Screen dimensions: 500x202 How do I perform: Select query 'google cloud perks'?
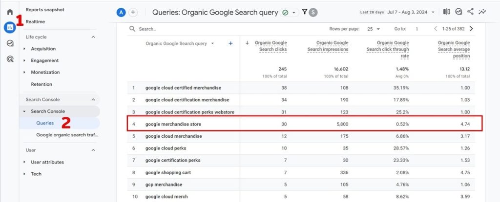click(x=166, y=148)
